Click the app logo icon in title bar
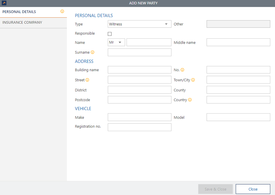The height and width of the screenshot is (195, 275). (4, 3)
